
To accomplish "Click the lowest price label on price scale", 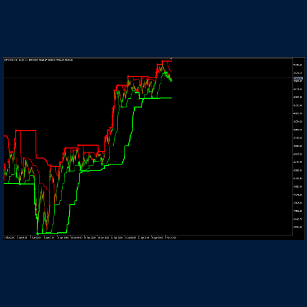I will click(x=298, y=228).
